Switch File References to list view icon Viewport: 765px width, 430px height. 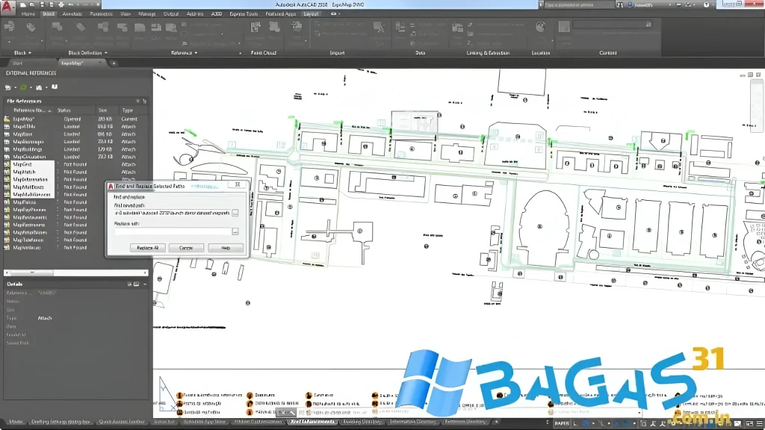click(137, 101)
